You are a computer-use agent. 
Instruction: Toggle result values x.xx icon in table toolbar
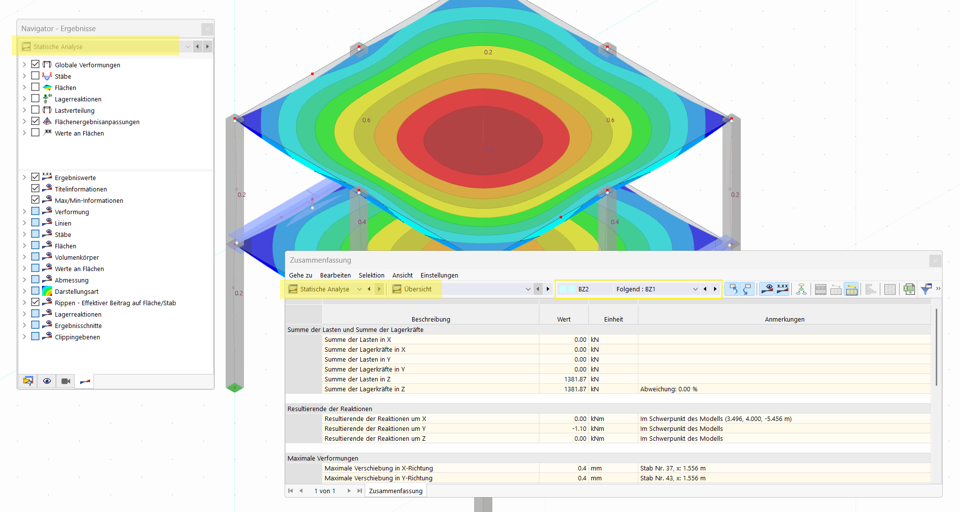tap(782, 289)
